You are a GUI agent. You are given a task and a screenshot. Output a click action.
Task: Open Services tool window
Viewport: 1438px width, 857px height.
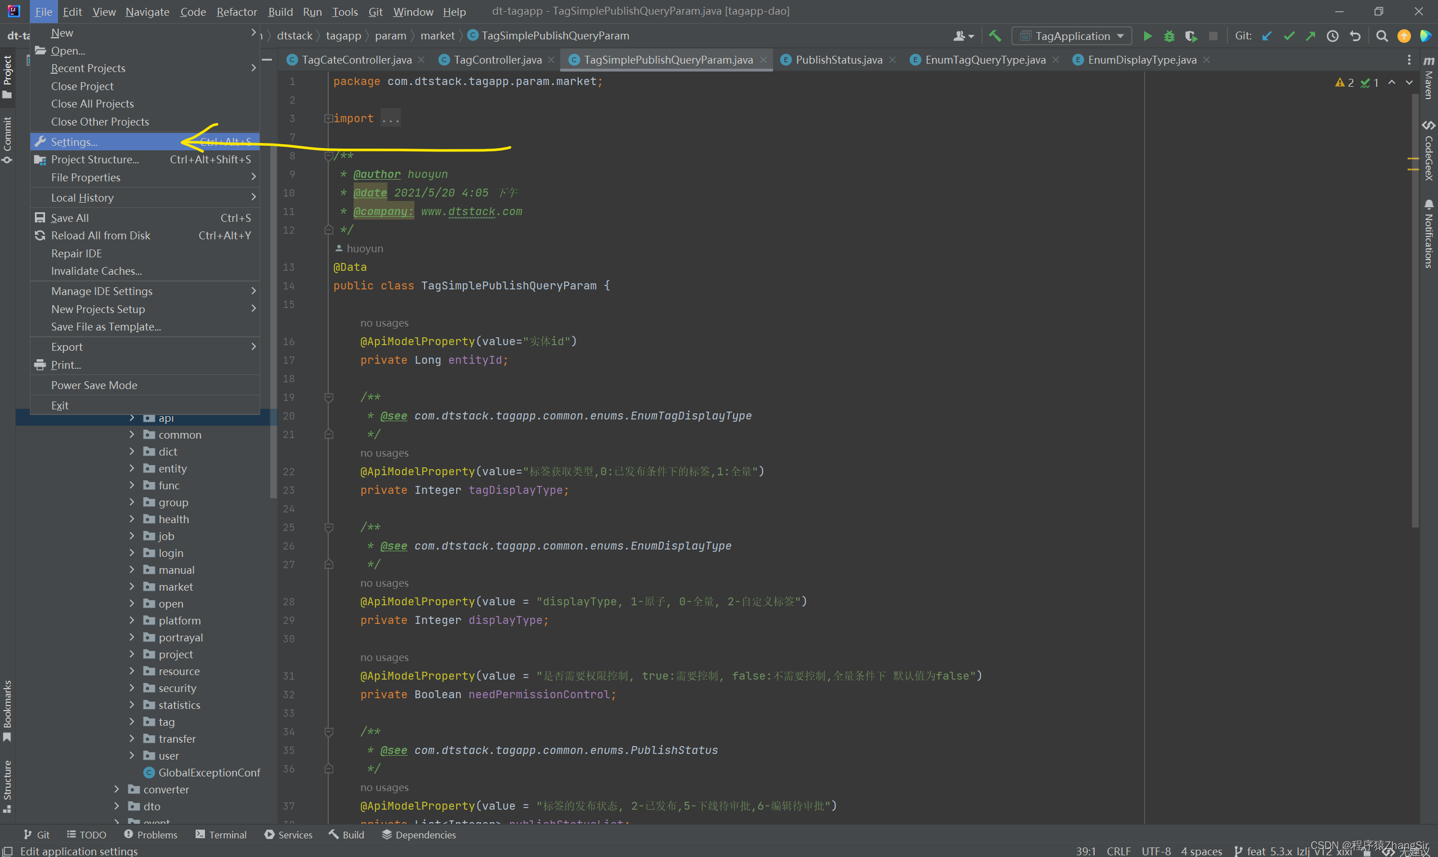coord(288,834)
